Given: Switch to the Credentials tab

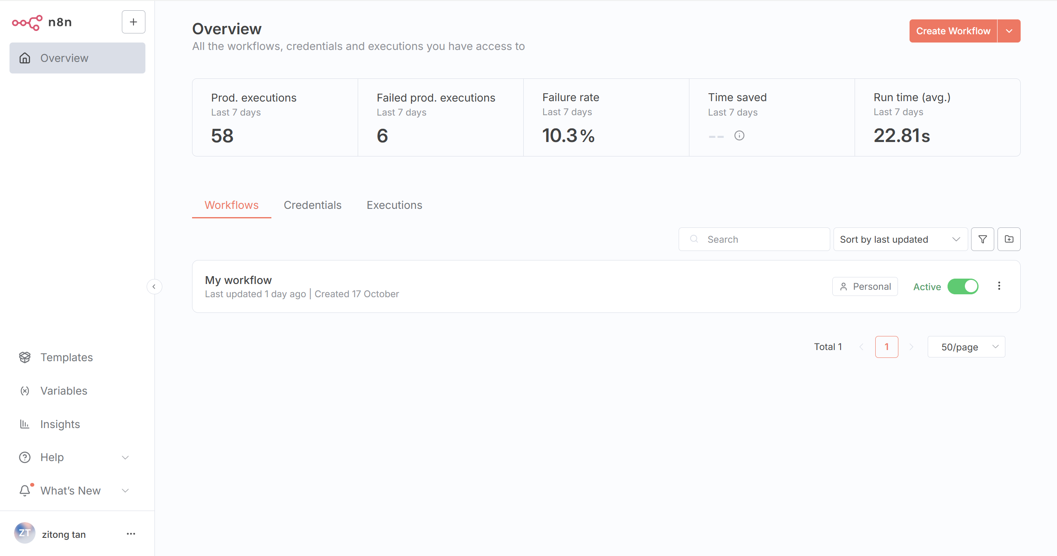Looking at the screenshot, I should pos(312,205).
